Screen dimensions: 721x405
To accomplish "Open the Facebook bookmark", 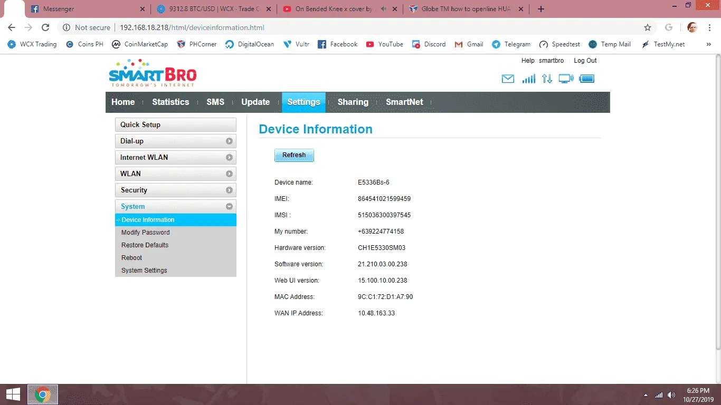I will [338, 44].
